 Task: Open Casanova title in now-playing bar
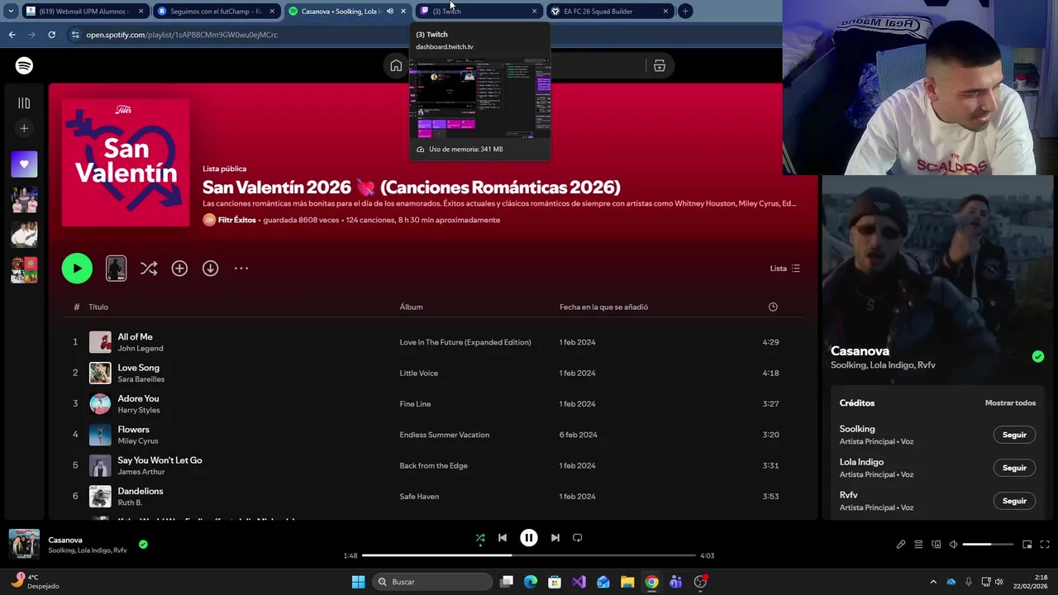[65, 540]
